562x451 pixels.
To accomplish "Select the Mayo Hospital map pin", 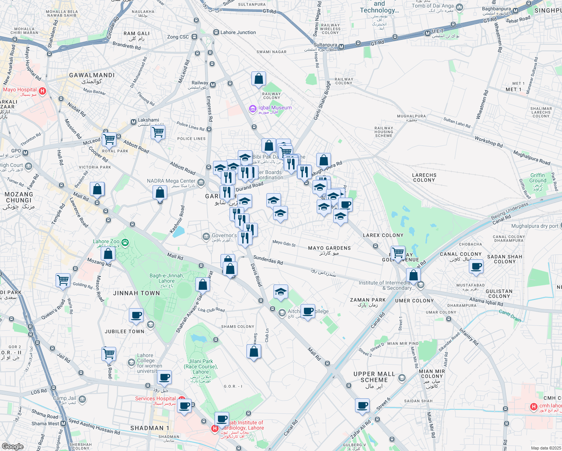I will [42, 91].
